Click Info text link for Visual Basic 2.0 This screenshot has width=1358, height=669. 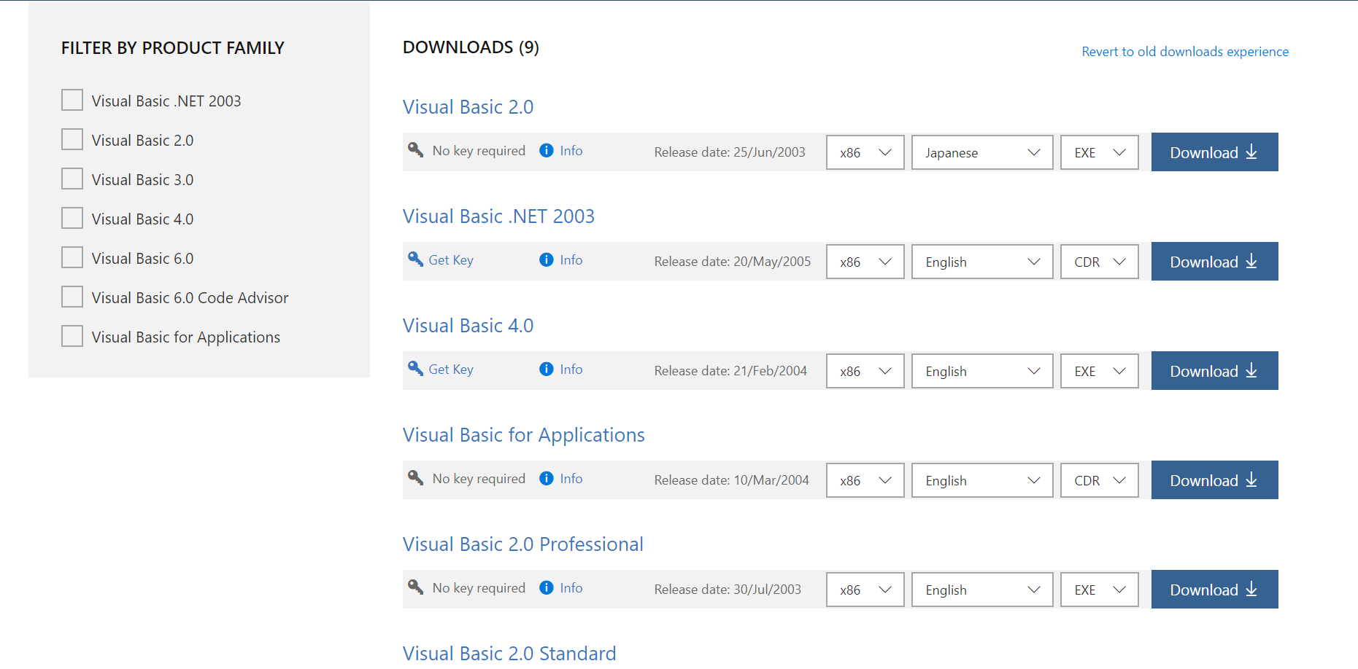(571, 151)
